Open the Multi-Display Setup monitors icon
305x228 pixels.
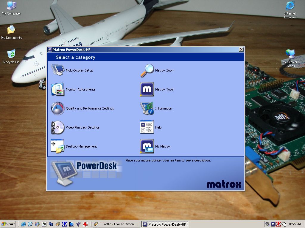pyautogui.click(x=57, y=70)
